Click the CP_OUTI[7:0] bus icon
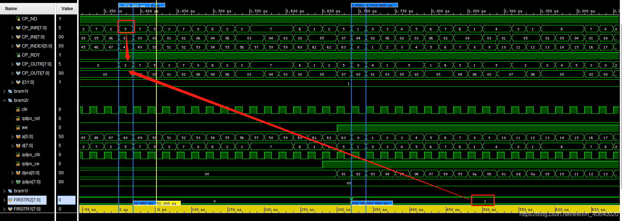This screenshot has width=622, height=221. tap(18, 73)
